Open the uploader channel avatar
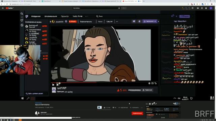The width and height of the screenshot is (216, 121). pyautogui.click(x=37, y=113)
